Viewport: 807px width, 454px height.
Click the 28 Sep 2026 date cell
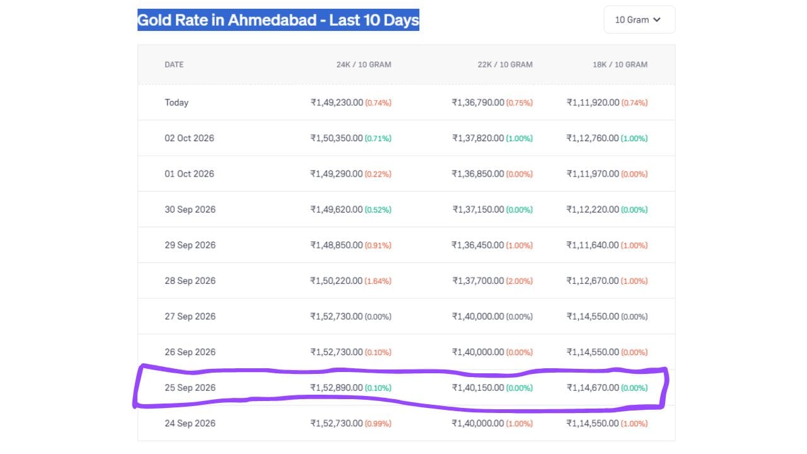coord(190,281)
